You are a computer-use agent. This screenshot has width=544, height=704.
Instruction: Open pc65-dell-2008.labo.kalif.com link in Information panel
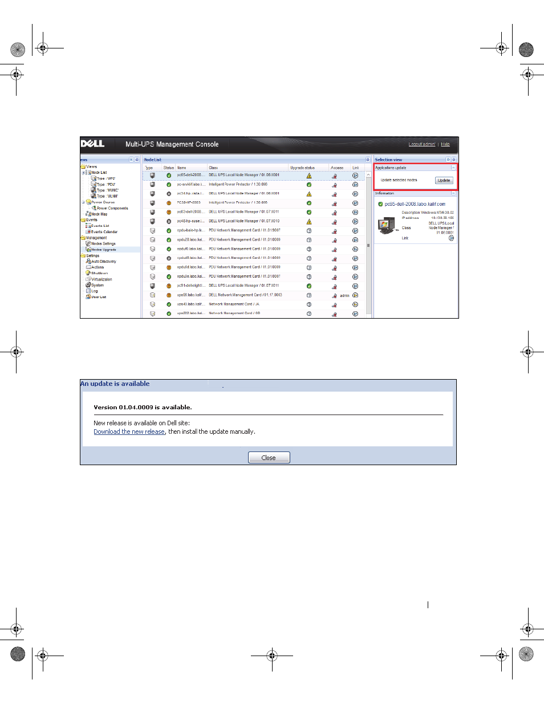[x=415, y=204]
